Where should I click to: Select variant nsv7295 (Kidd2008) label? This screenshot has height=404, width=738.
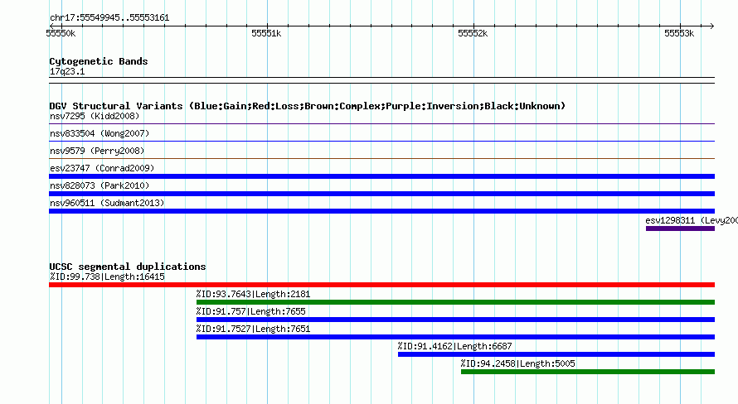pos(95,116)
